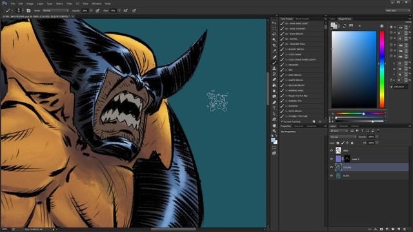This screenshot has height=232, width=413.
Task: Open Flow dropdown arrow in options bar
Action: [x=119, y=10]
